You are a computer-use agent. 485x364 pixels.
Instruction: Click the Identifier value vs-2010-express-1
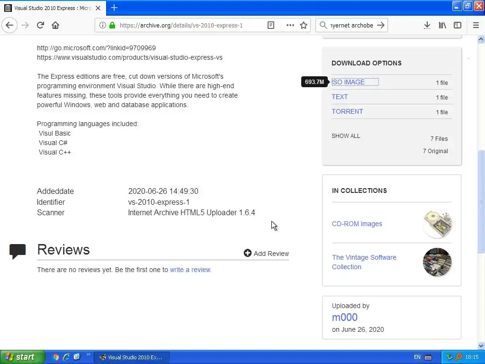159,202
